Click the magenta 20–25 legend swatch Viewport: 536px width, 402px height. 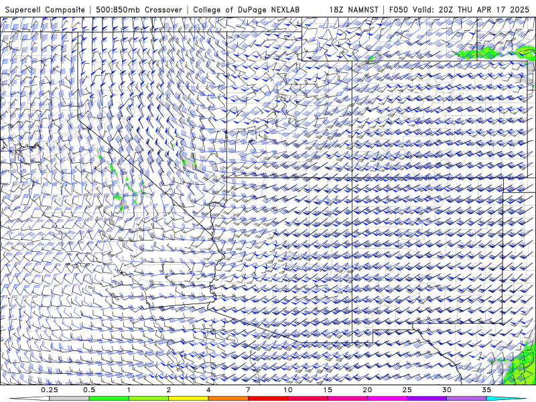click(x=387, y=399)
